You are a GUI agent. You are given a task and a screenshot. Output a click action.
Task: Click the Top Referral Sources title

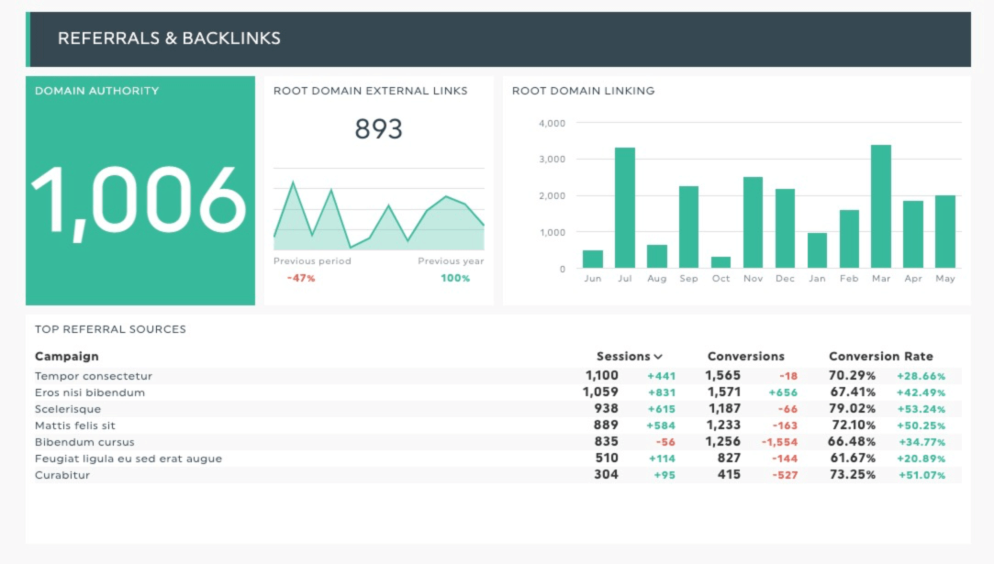pyautogui.click(x=110, y=329)
